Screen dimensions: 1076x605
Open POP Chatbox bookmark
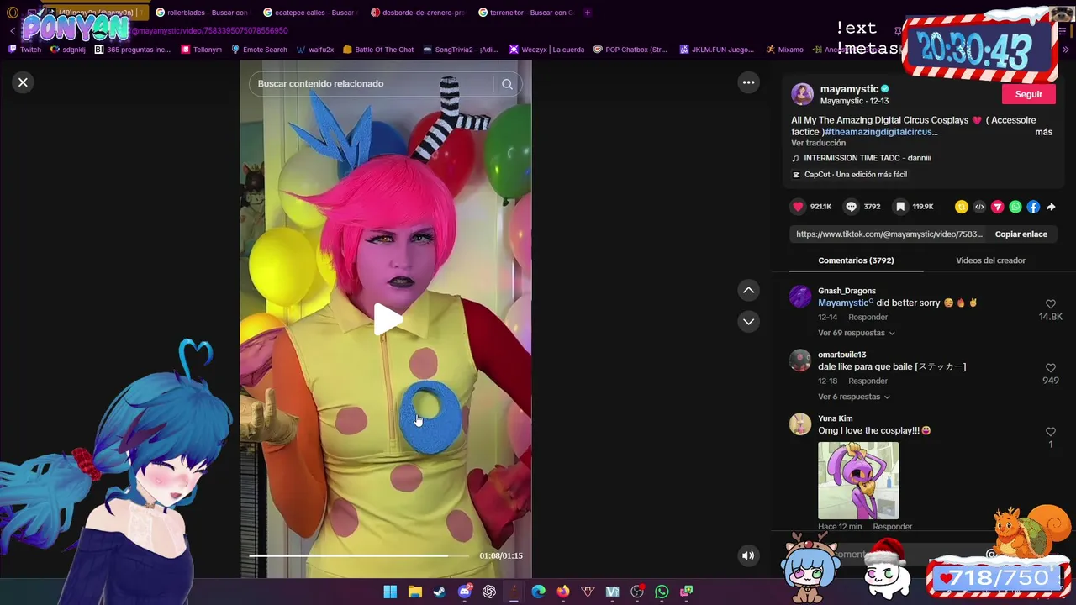point(630,50)
